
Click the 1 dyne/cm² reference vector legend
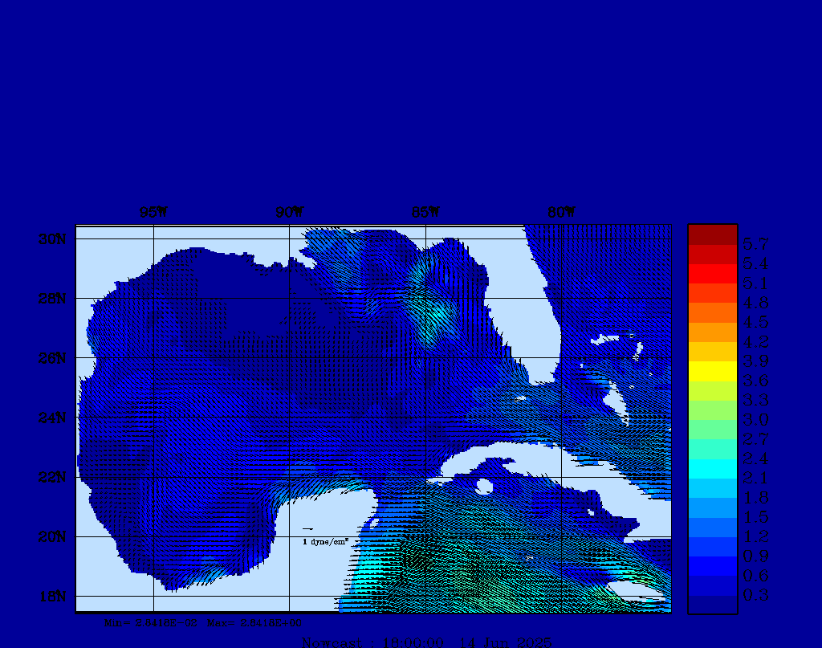point(324,542)
